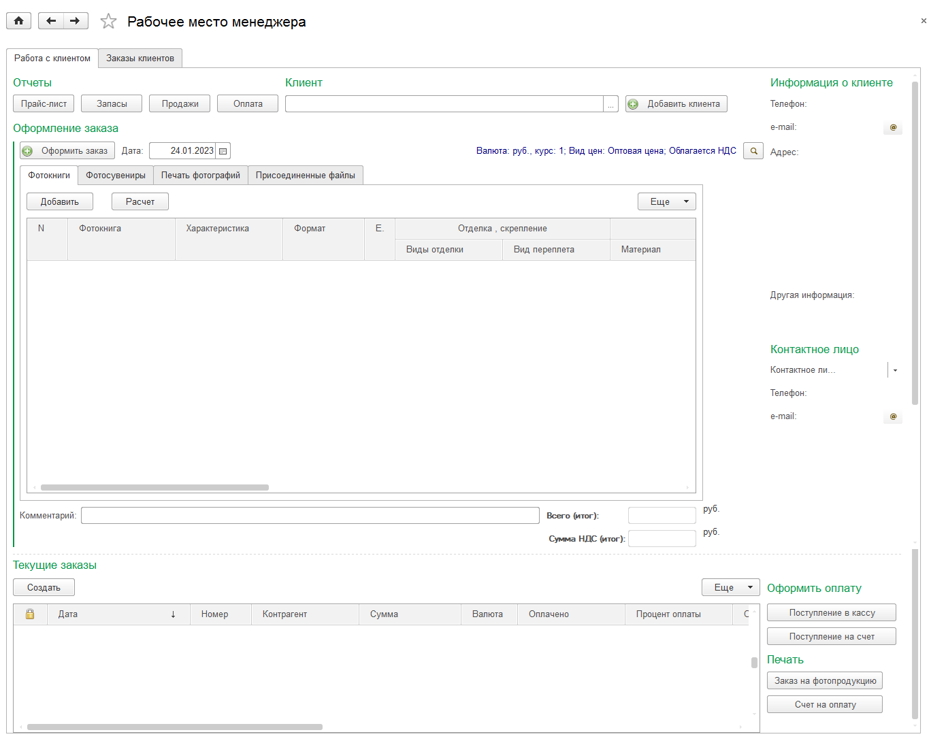The width and height of the screenshot is (931, 743).
Task: Add page to favorites star
Action: [x=108, y=22]
